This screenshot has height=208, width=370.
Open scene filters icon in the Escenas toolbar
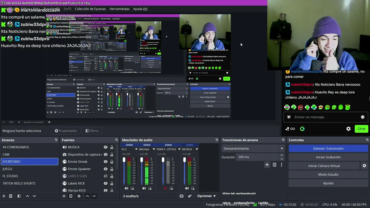19,196
